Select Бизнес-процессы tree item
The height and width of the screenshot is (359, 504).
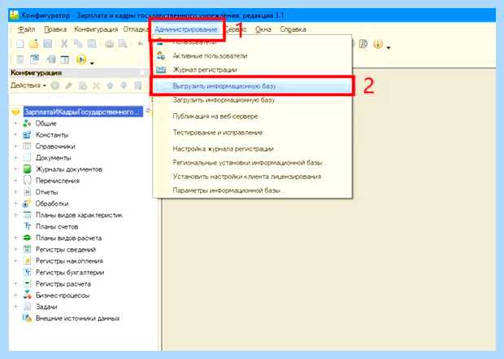point(63,296)
